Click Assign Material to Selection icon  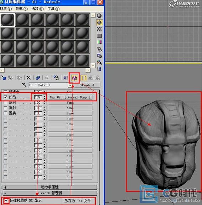(20, 78)
